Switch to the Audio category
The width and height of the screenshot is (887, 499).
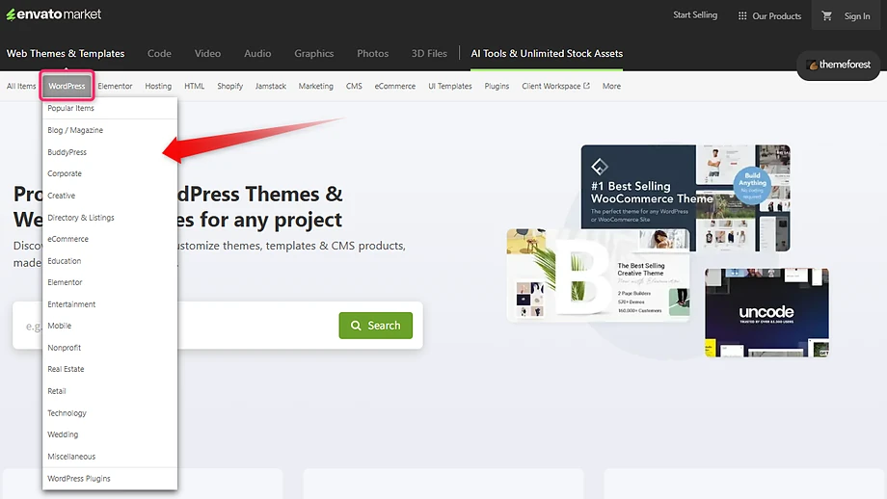tap(257, 53)
